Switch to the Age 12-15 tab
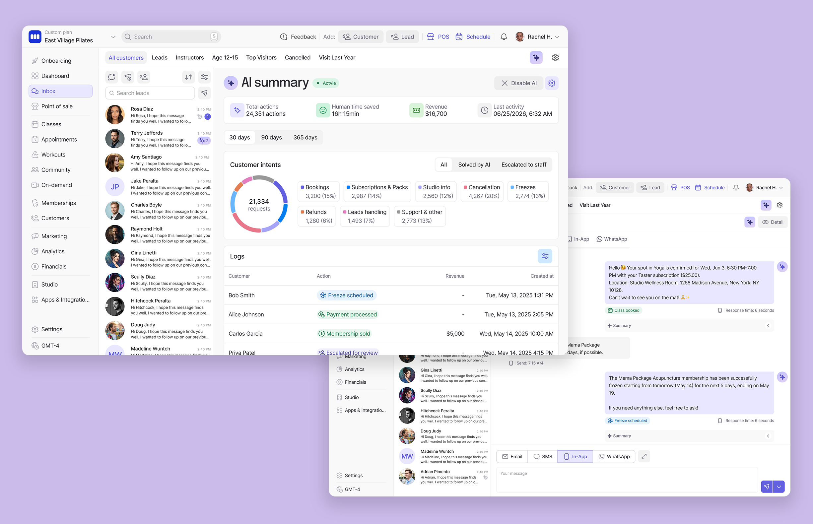Screen dimensions: 813x524 (225, 57)
